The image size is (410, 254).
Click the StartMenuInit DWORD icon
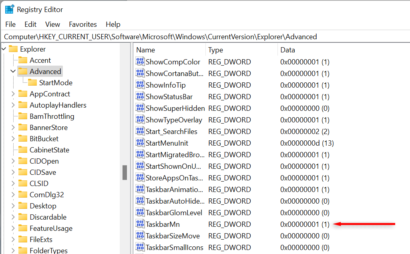point(140,143)
